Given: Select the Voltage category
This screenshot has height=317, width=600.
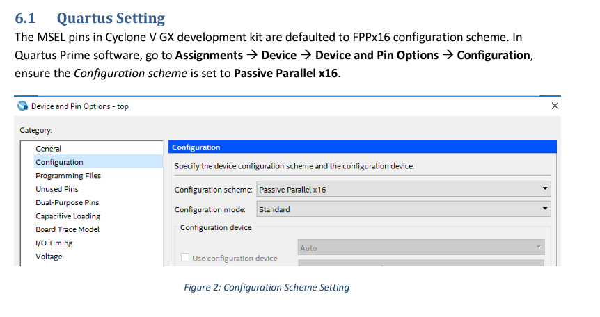Looking at the screenshot, I should click(49, 257).
